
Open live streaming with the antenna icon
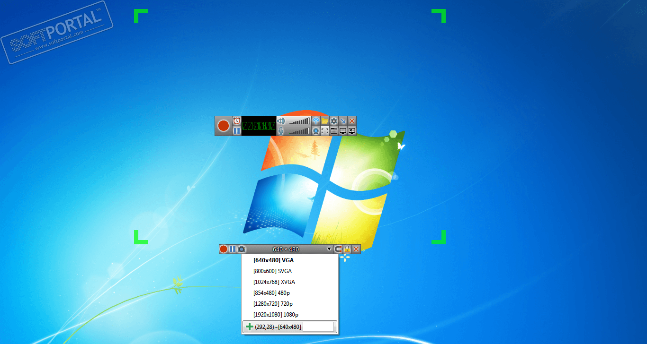click(x=316, y=121)
